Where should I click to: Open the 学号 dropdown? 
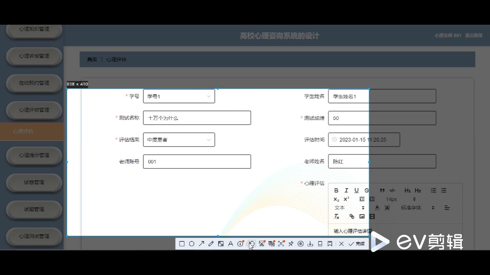pos(179,96)
